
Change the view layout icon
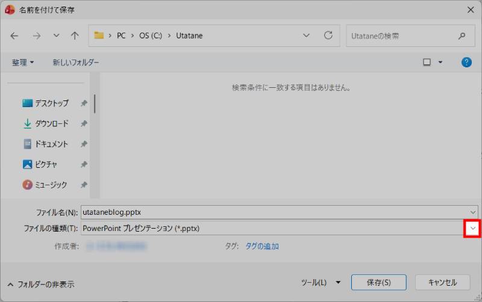coord(427,63)
